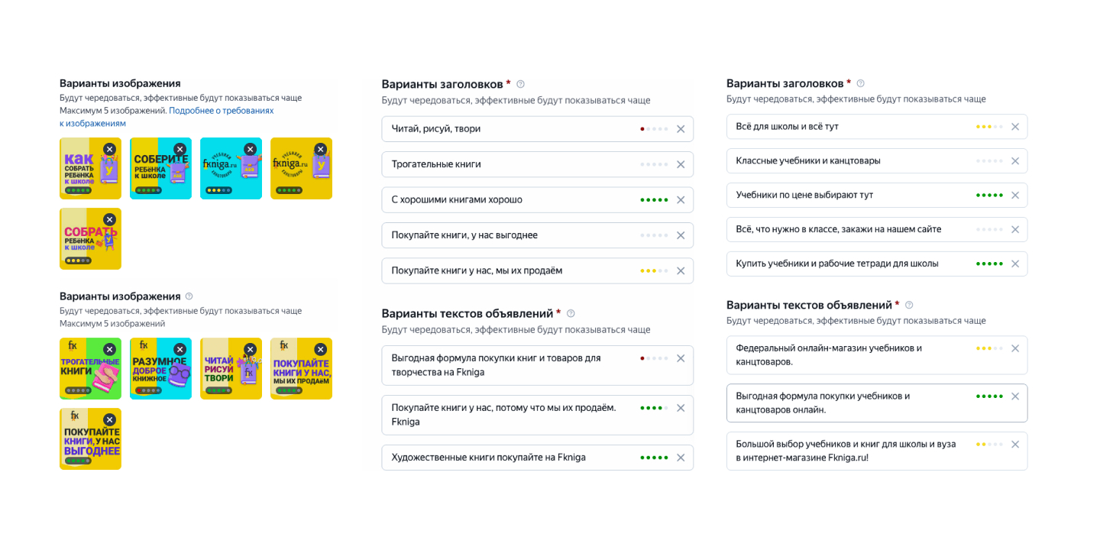Screen dimensions: 1100x550
Task: Open help icon beside middle 'Варианты заголовков'
Action: (521, 84)
